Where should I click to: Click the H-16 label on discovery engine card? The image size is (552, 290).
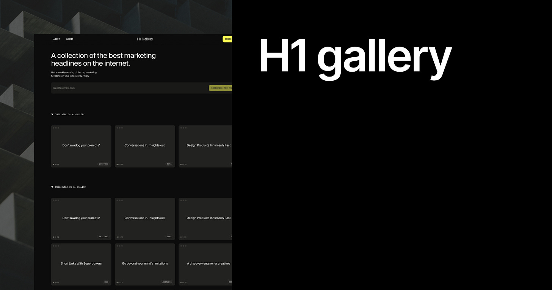[183, 282]
